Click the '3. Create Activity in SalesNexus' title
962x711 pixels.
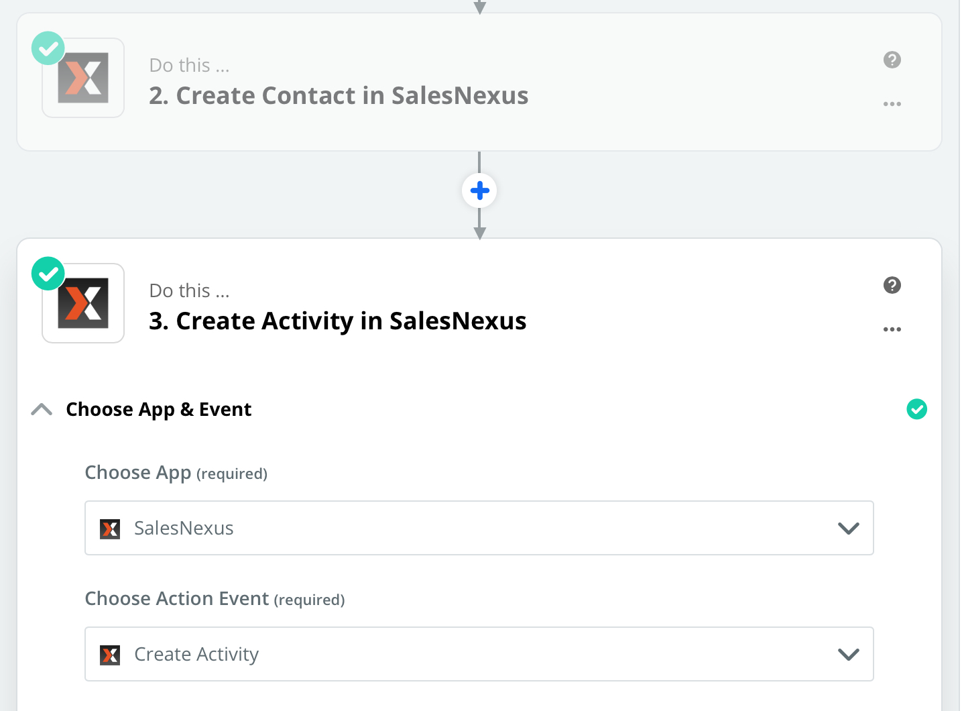(x=337, y=321)
